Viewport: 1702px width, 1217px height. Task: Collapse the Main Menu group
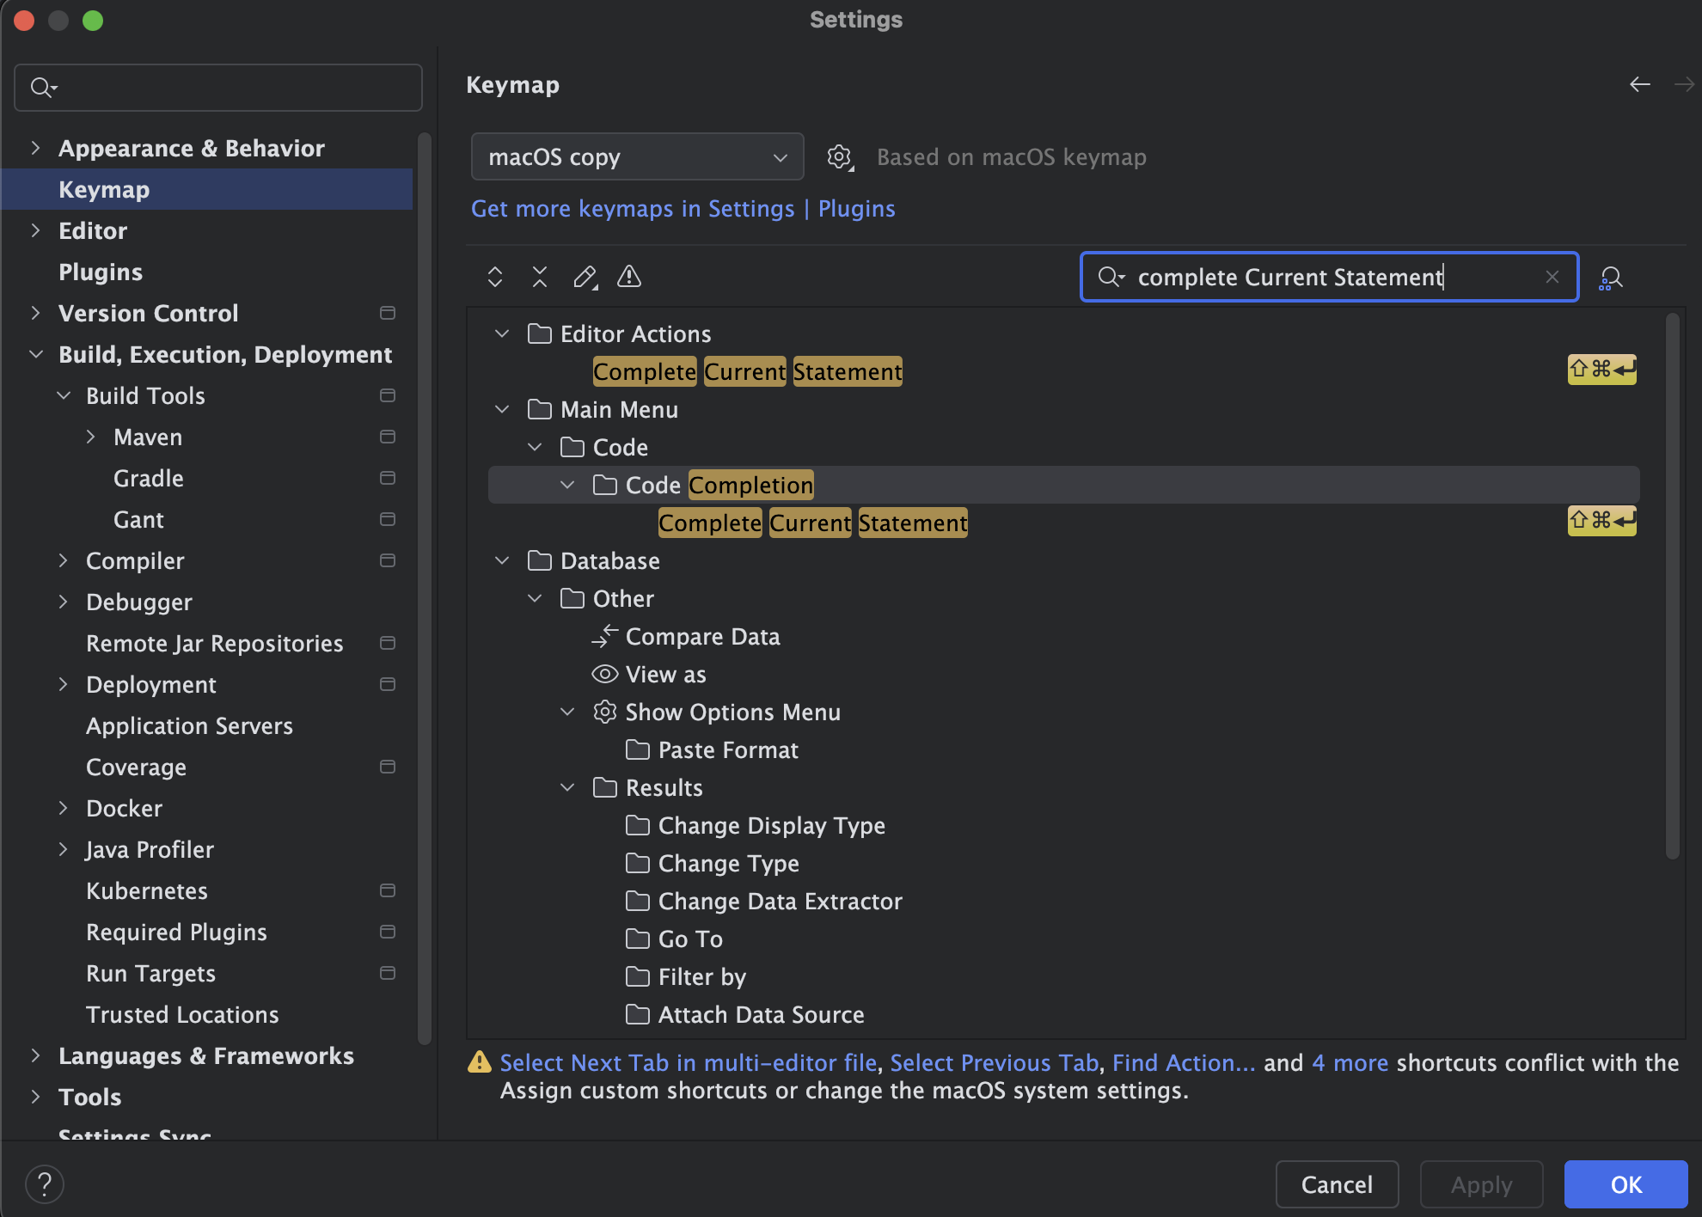coord(502,409)
